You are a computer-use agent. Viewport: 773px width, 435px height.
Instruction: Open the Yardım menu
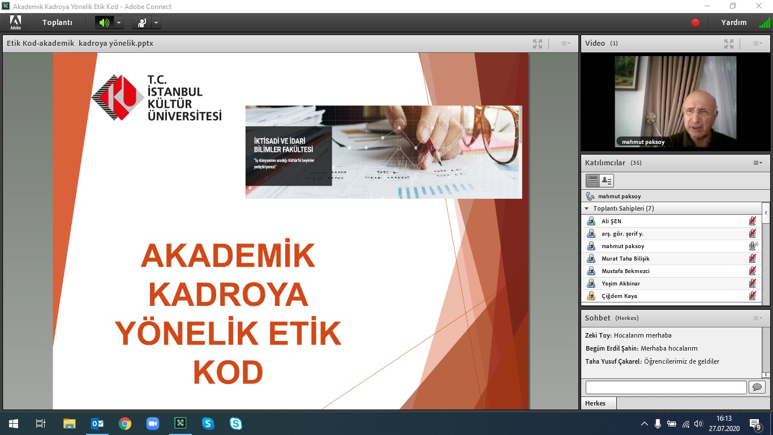[733, 23]
